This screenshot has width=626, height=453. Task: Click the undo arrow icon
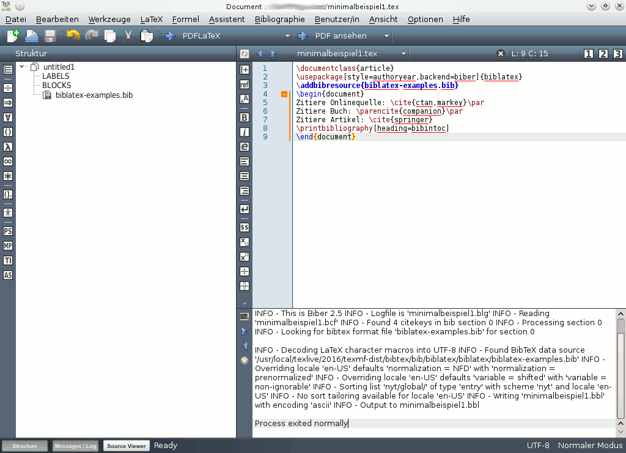coord(73,36)
